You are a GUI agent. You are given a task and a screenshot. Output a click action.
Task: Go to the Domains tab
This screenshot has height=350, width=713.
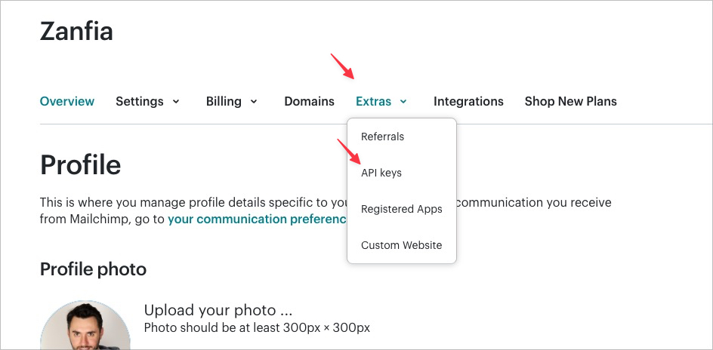click(309, 101)
